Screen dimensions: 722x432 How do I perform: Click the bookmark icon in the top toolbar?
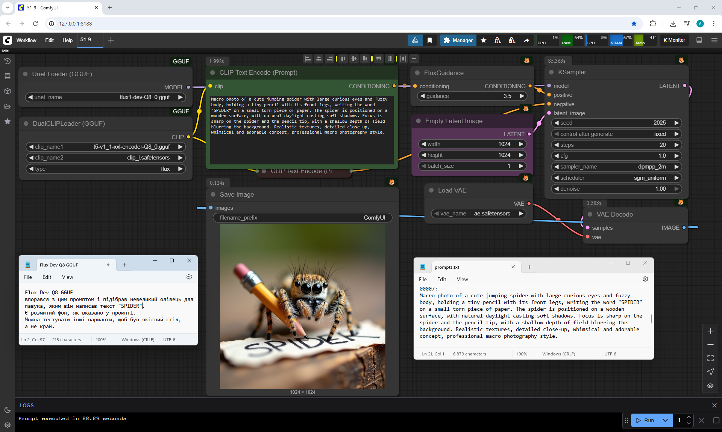429,40
